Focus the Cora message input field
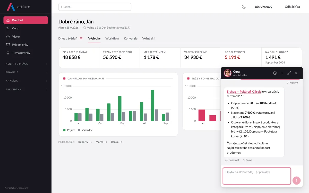Image resolution: width=309 pixels, height=193 pixels. click(257, 176)
